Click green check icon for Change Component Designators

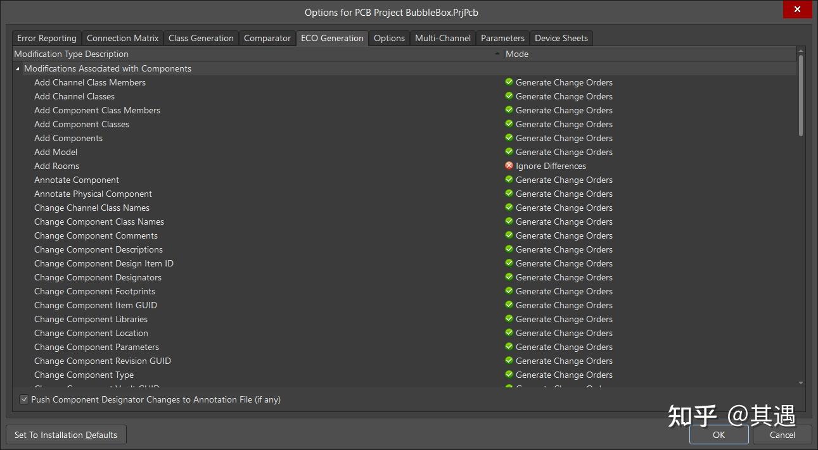(509, 277)
